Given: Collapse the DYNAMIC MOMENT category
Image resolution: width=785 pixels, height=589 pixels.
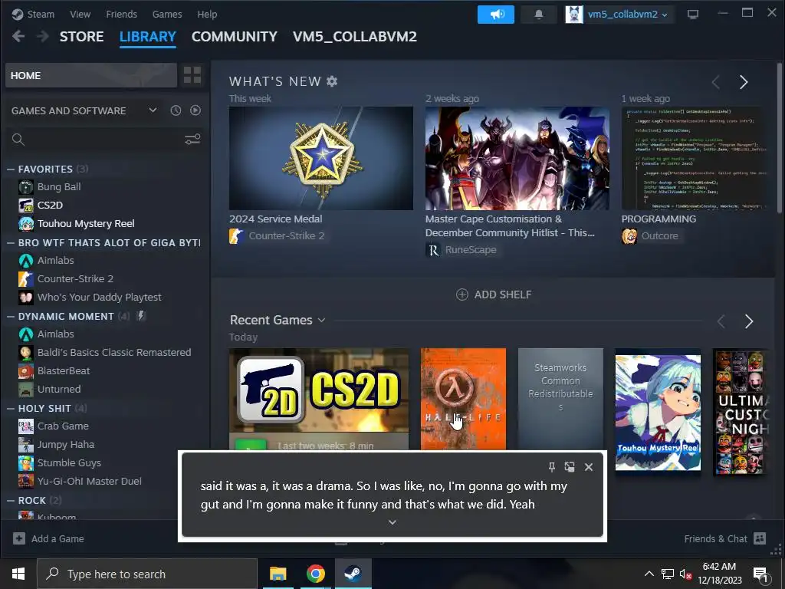Looking at the screenshot, I should pos(10,317).
